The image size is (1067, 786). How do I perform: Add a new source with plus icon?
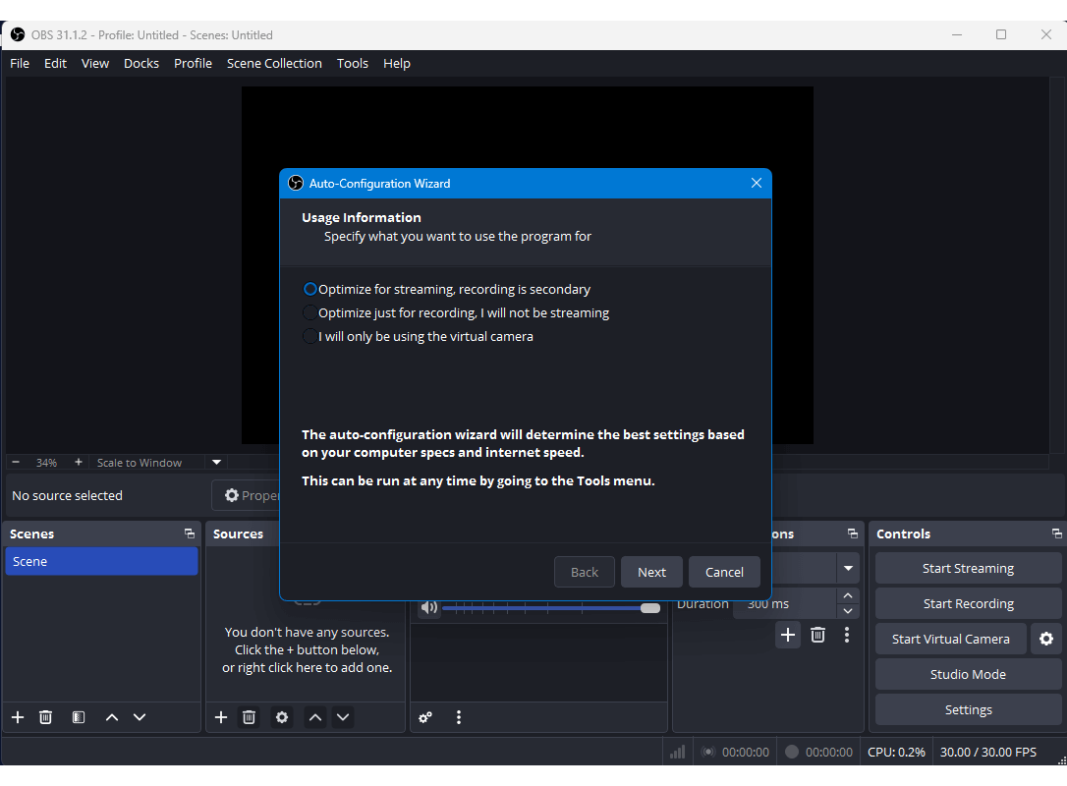[221, 717]
